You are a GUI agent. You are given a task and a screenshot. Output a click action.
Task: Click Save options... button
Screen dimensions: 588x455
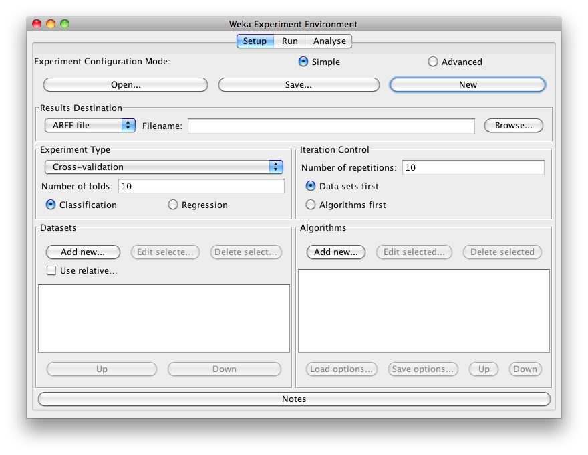pyautogui.click(x=423, y=369)
